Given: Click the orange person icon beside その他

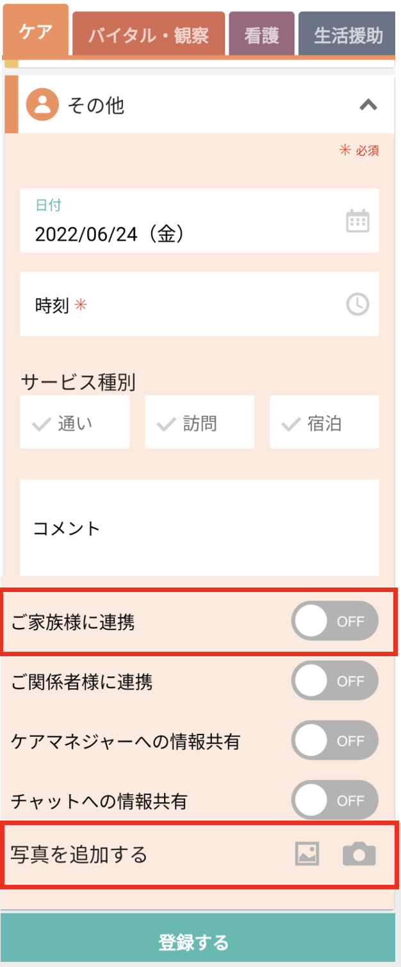Looking at the screenshot, I should pos(42,105).
